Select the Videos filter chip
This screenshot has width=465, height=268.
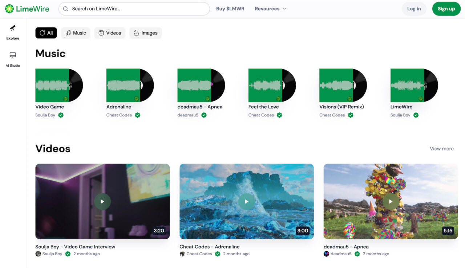tap(109, 33)
